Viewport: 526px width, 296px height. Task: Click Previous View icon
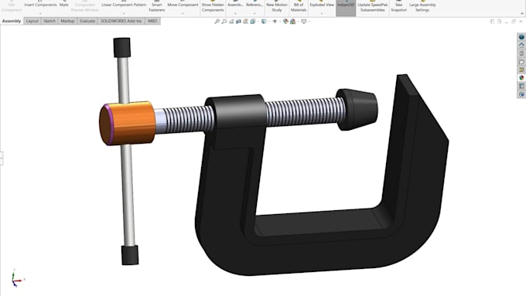coord(231,21)
